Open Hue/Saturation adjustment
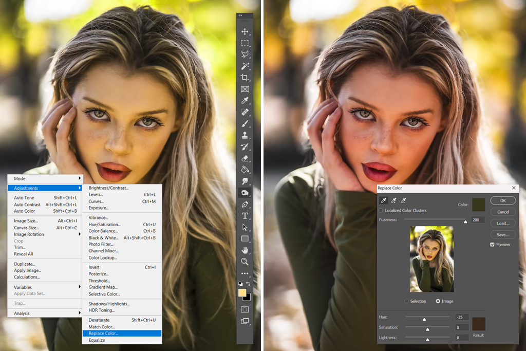The image size is (526, 351). 122,225
